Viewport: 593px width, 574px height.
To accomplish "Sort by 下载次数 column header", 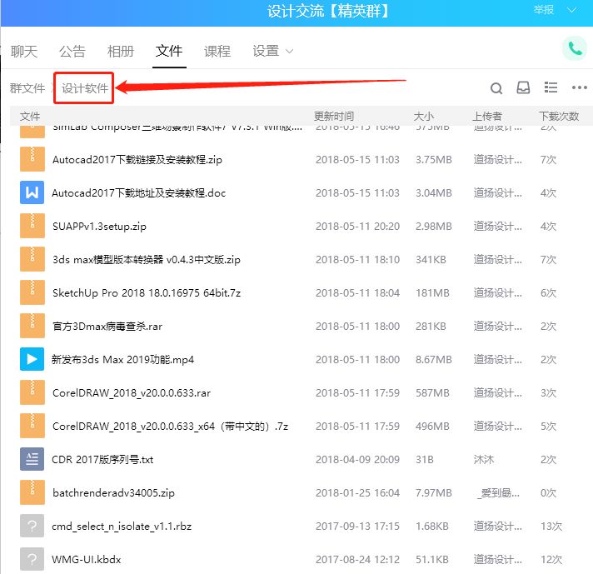I will [559, 116].
